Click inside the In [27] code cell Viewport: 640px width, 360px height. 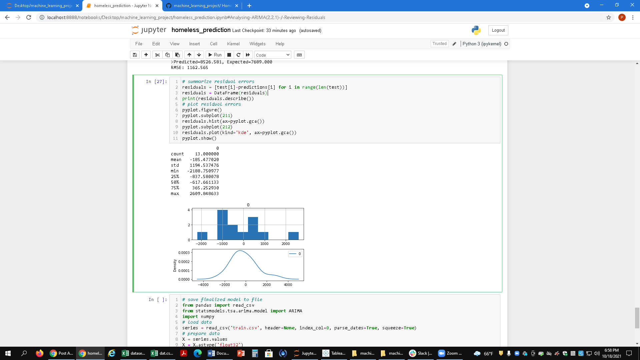pyautogui.click(x=335, y=110)
